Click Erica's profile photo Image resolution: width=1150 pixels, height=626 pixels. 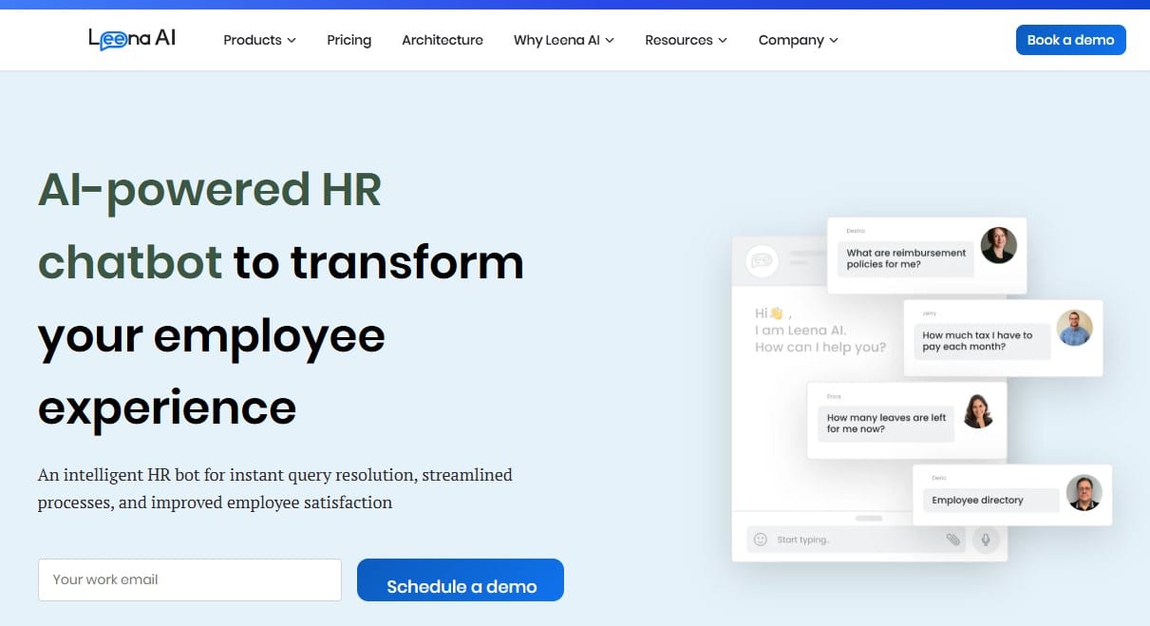[x=978, y=410]
